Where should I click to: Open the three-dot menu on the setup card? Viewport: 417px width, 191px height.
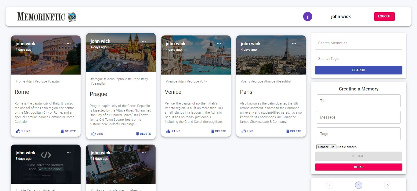(144, 153)
